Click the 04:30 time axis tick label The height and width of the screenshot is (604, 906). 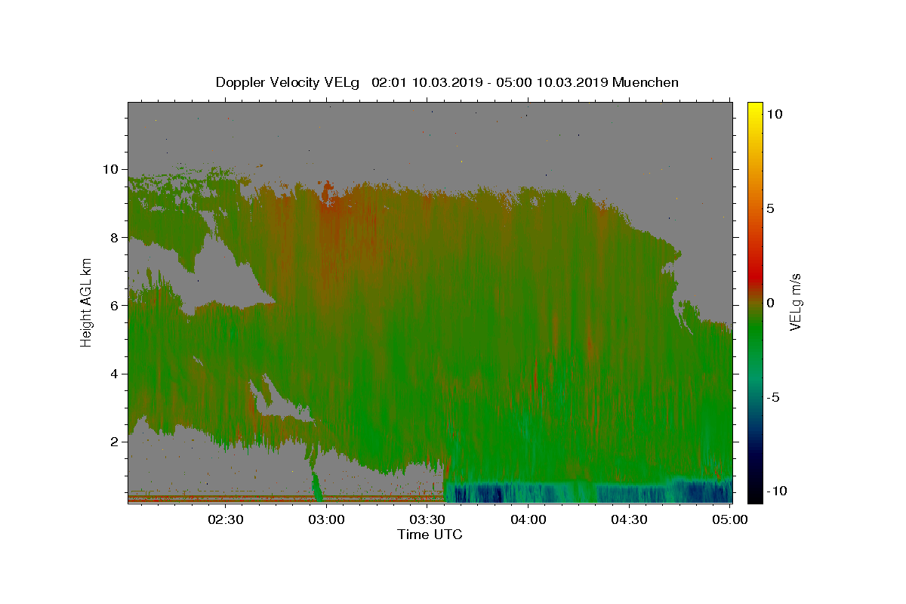tap(630, 519)
